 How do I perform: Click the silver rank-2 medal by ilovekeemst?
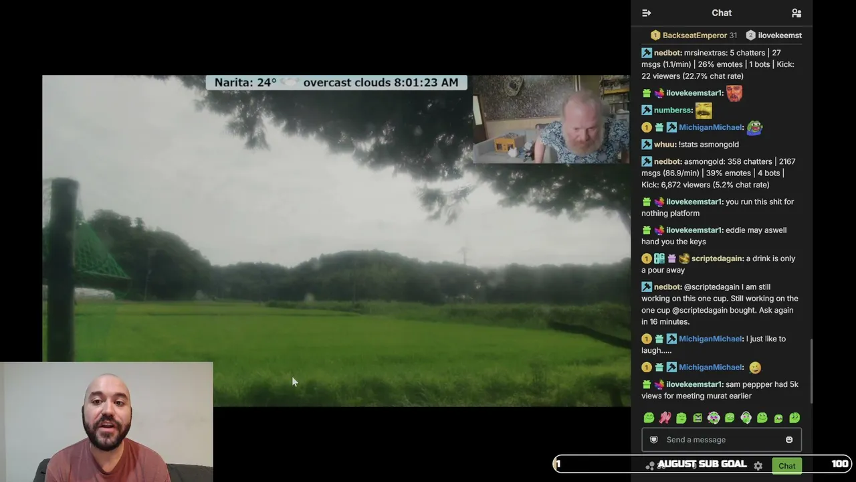750,35
